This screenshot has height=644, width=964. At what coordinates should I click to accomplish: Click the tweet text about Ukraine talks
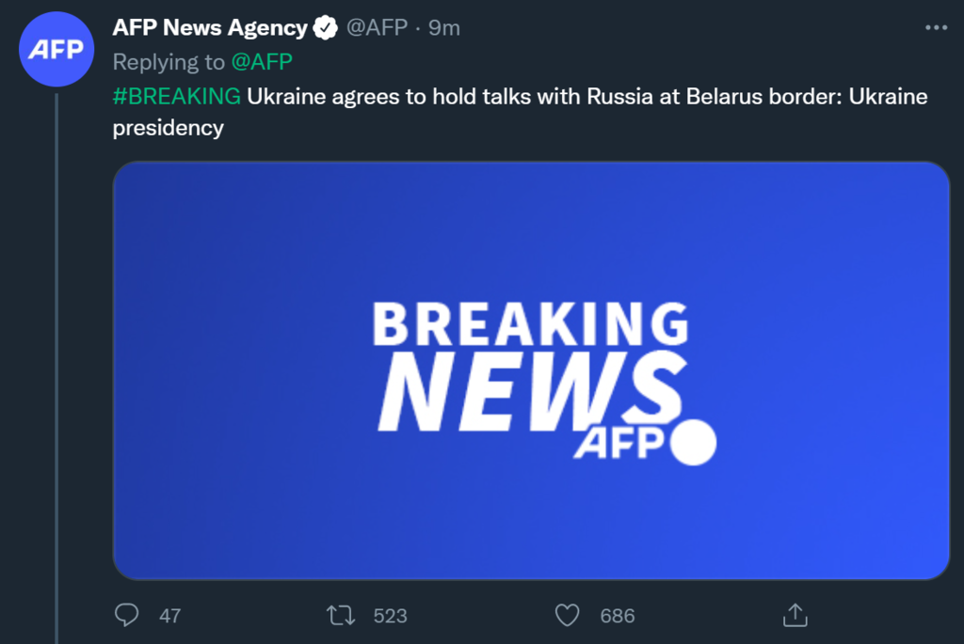(x=520, y=112)
